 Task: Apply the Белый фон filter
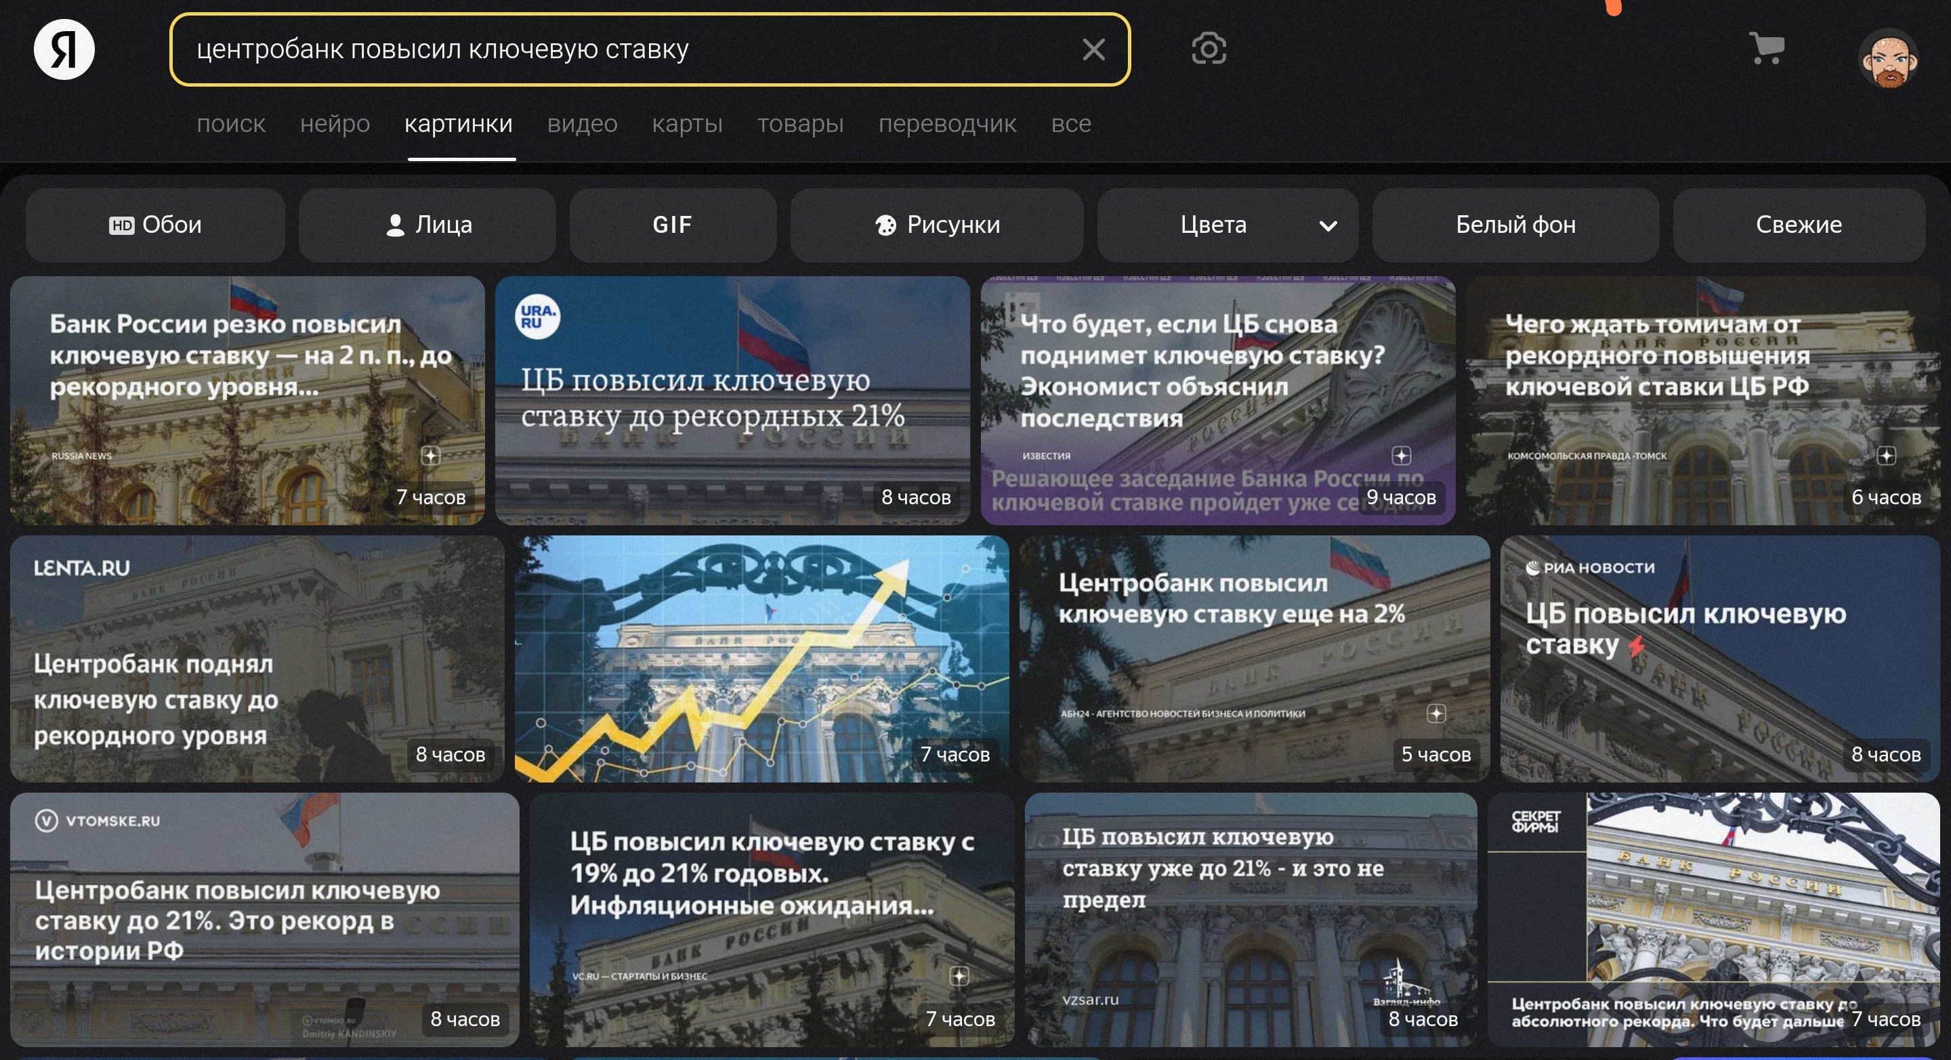pos(1515,225)
